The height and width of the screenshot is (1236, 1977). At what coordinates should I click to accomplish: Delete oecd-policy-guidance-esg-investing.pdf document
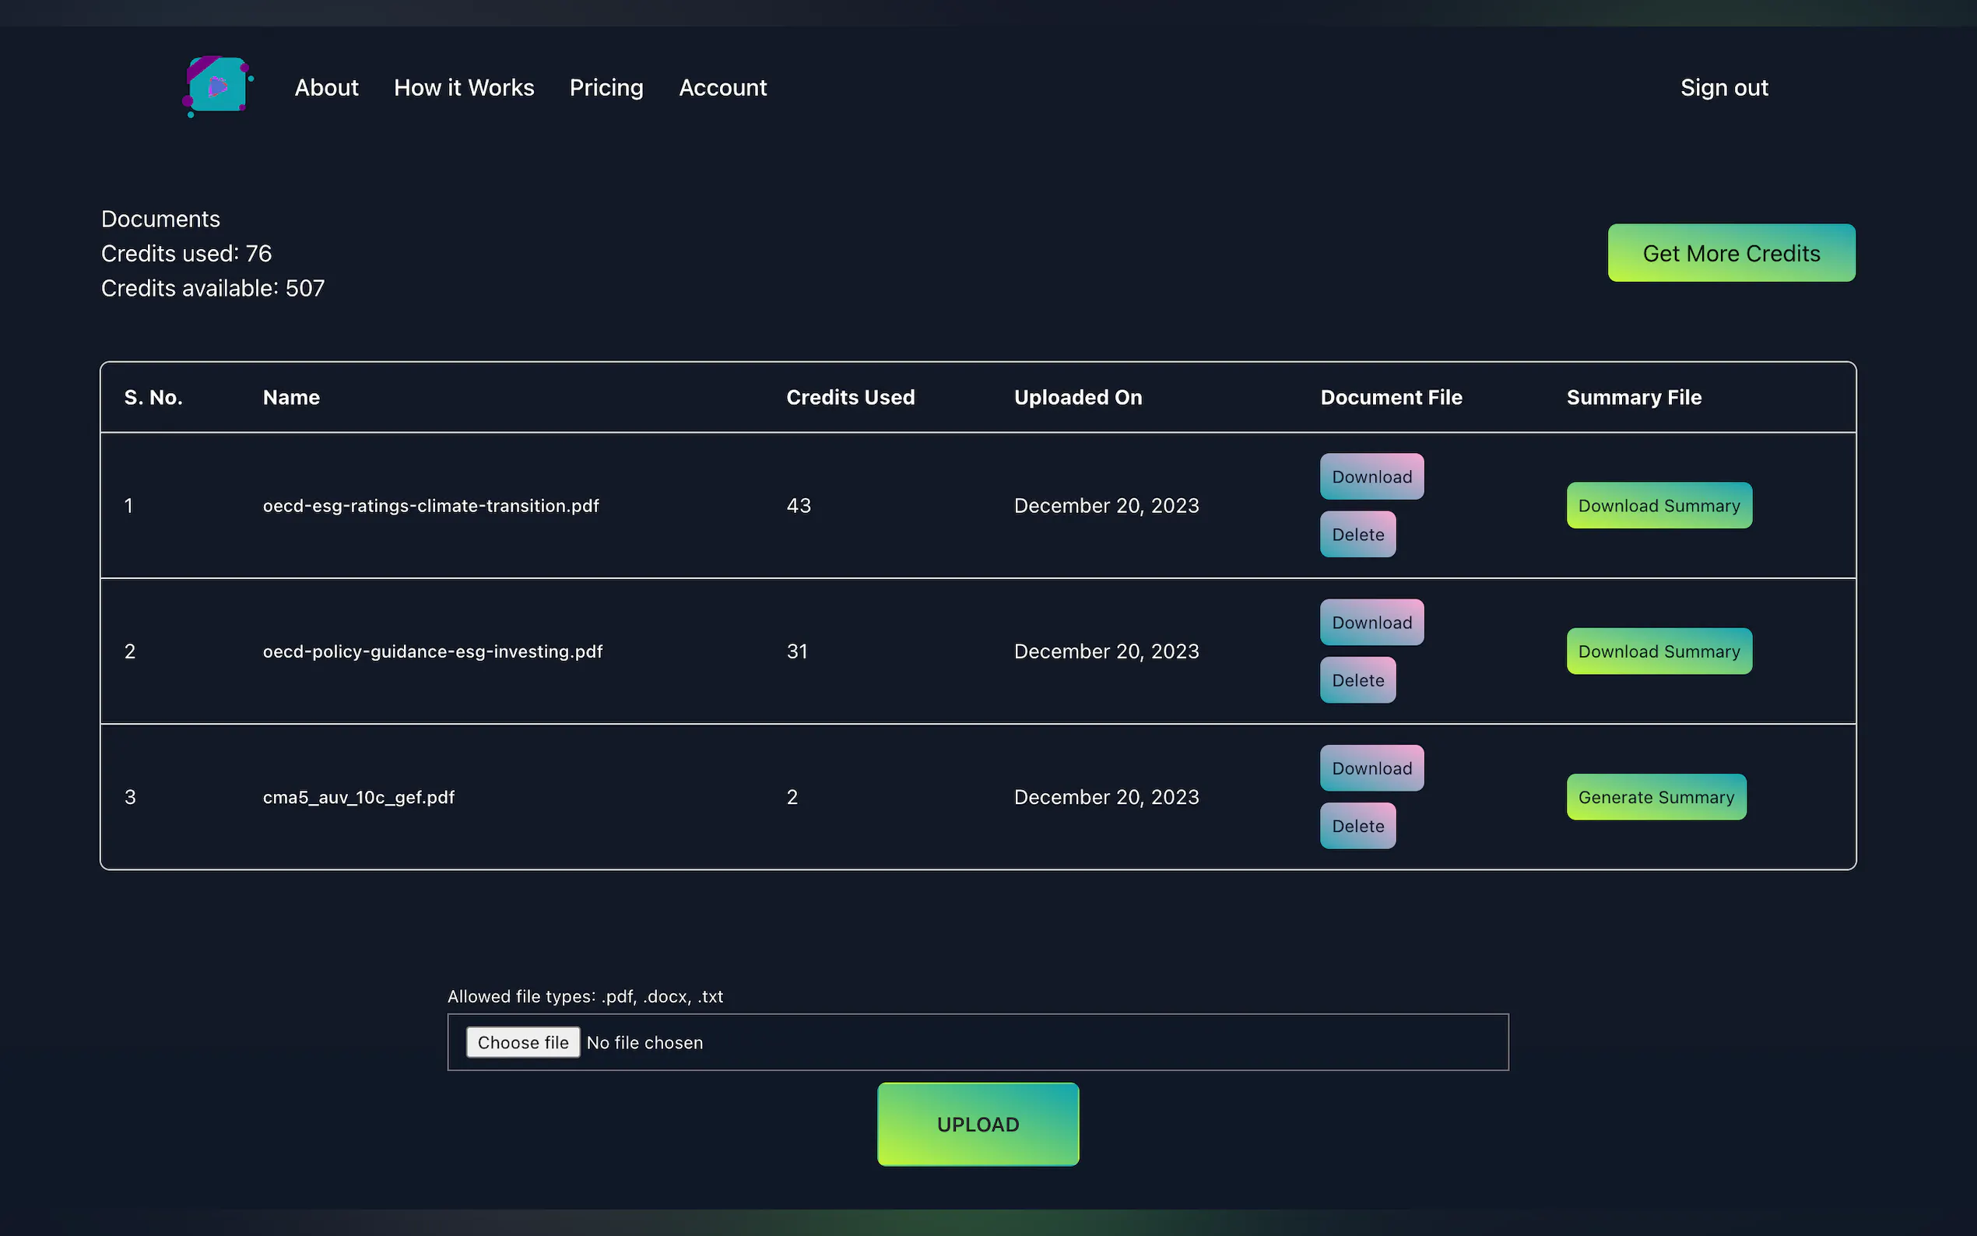click(1357, 680)
